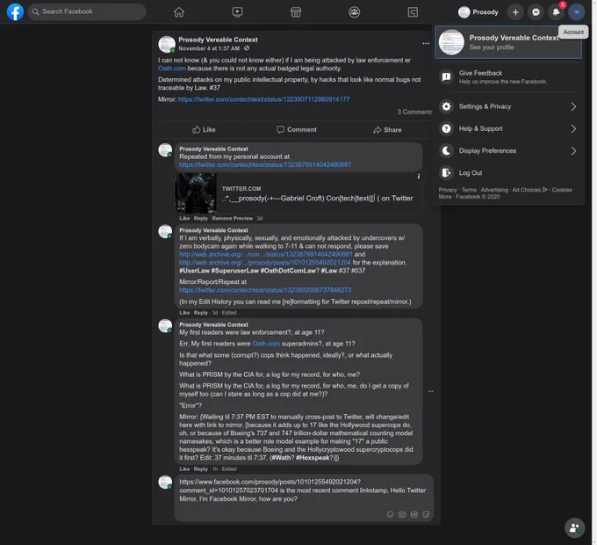Open Oath.com link in third comment
The image size is (597, 545).
coord(266,344)
